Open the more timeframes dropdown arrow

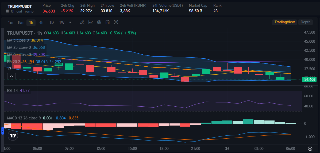(70, 22)
